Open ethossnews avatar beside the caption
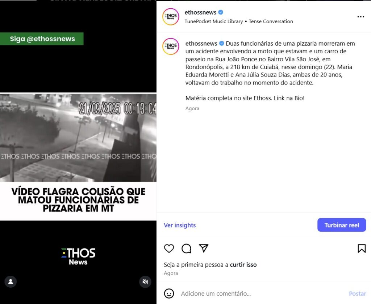 [x=171, y=46]
